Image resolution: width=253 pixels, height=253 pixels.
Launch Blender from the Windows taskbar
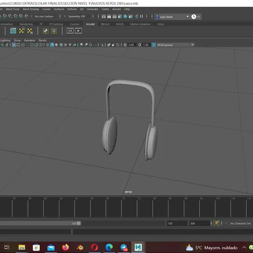80,247
